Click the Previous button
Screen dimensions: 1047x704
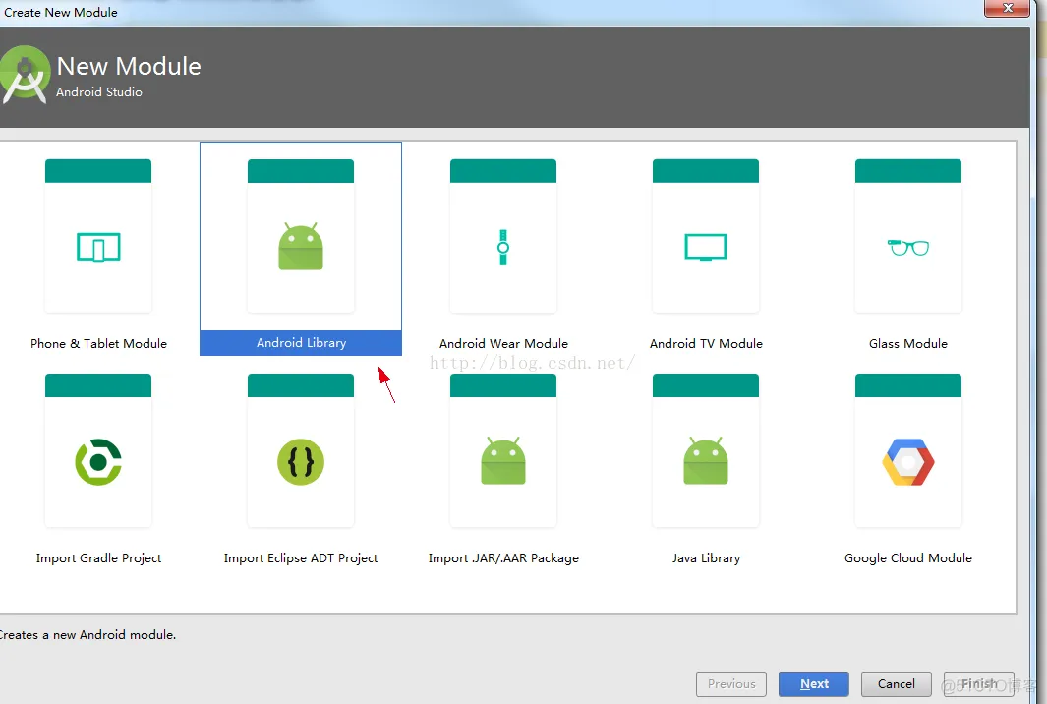click(731, 684)
